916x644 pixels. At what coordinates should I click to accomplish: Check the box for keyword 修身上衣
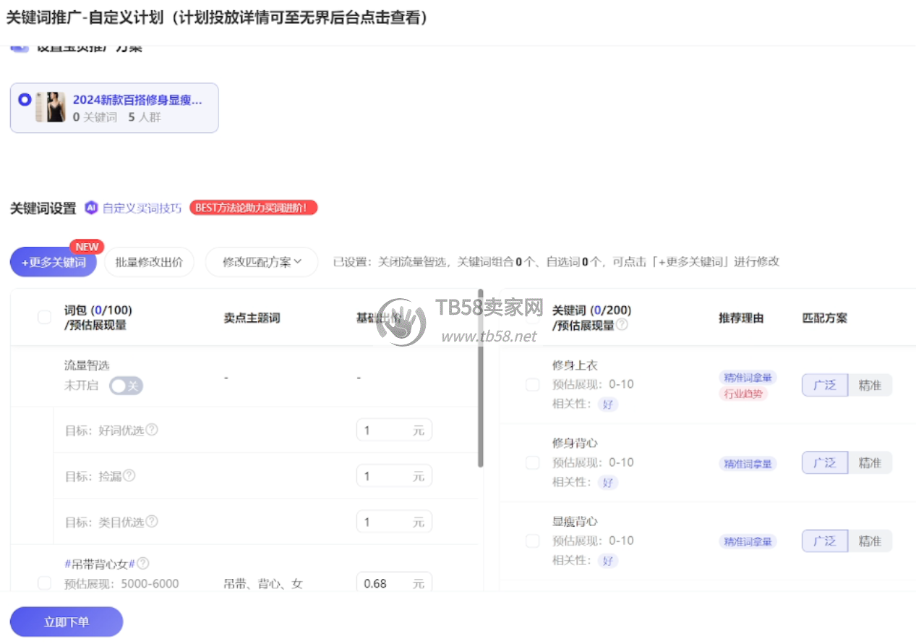click(x=532, y=384)
